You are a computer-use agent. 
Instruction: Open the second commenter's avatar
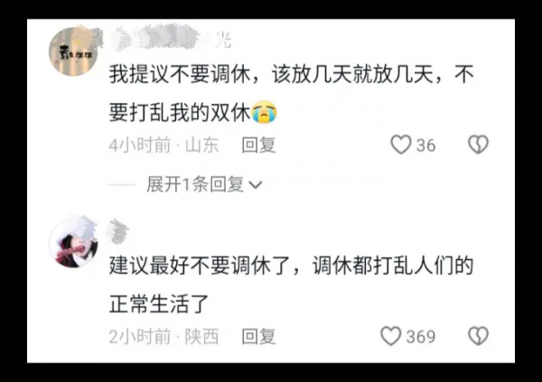click(x=73, y=243)
